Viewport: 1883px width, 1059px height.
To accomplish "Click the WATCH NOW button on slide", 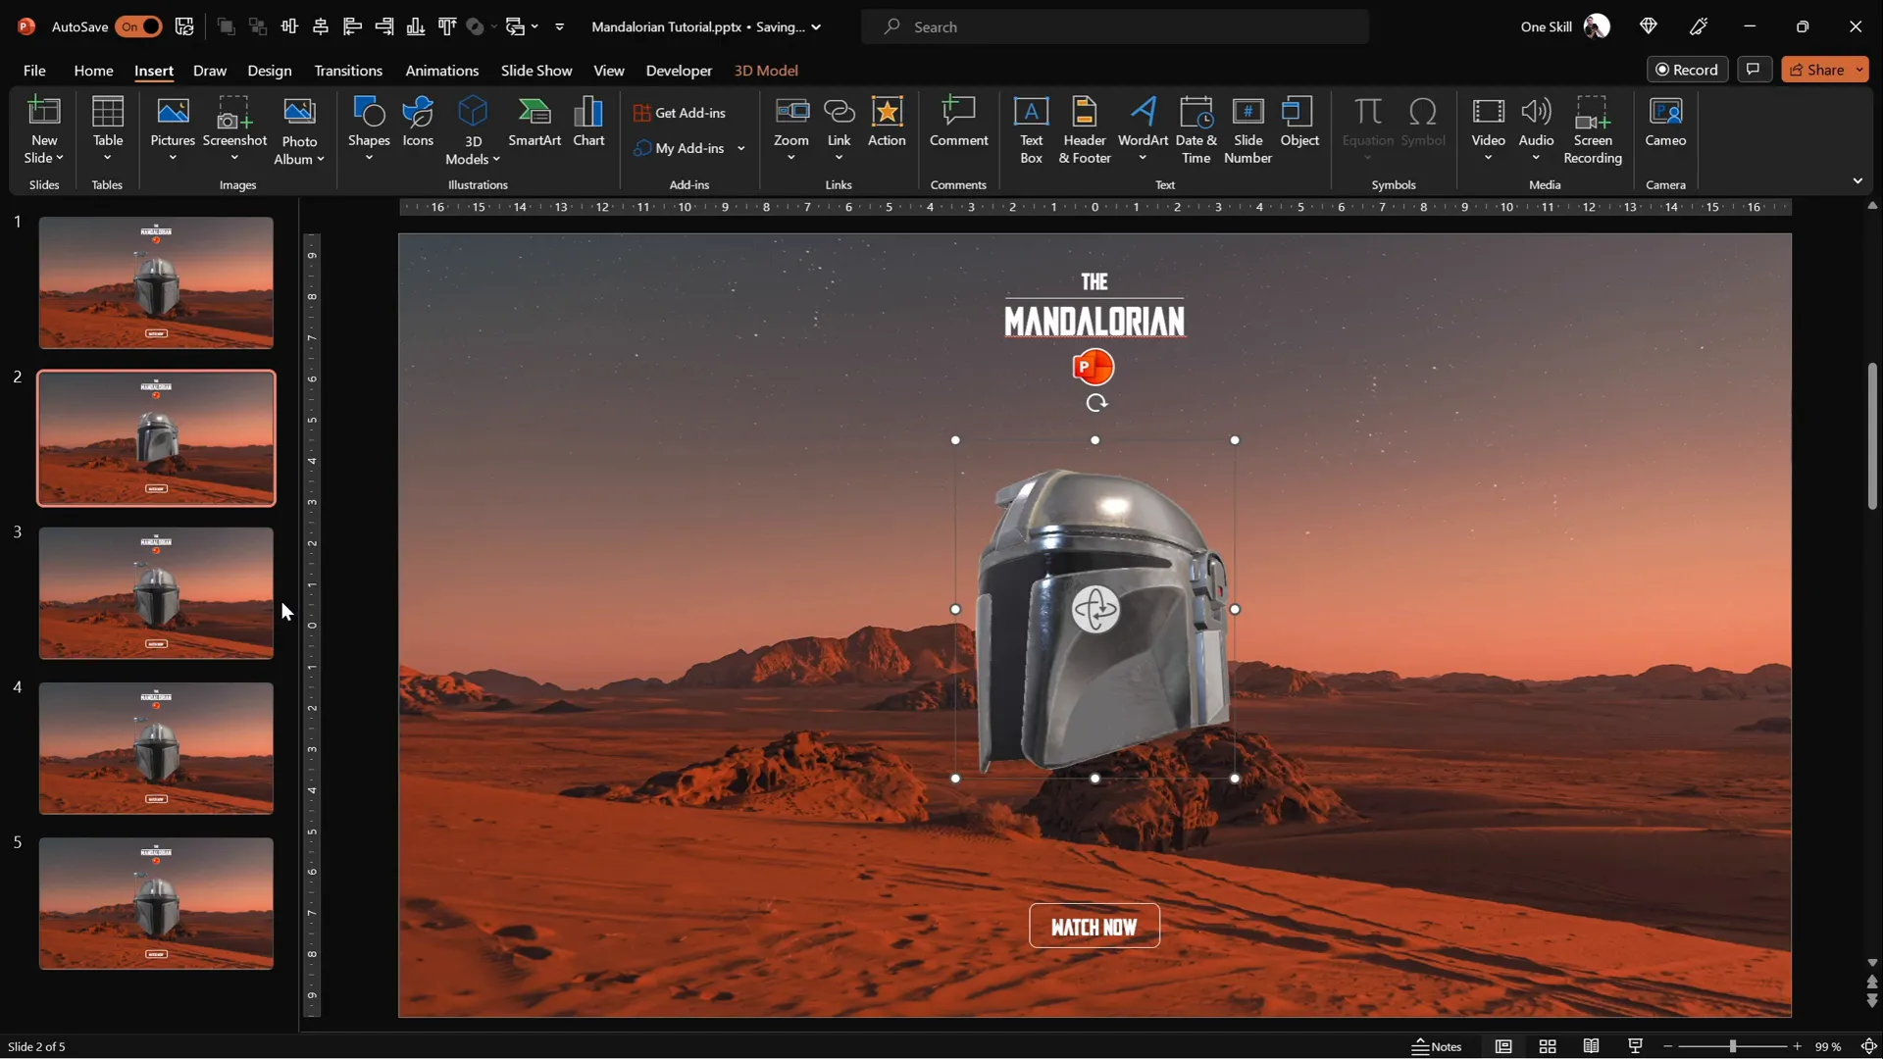I will (x=1094, y=927).
